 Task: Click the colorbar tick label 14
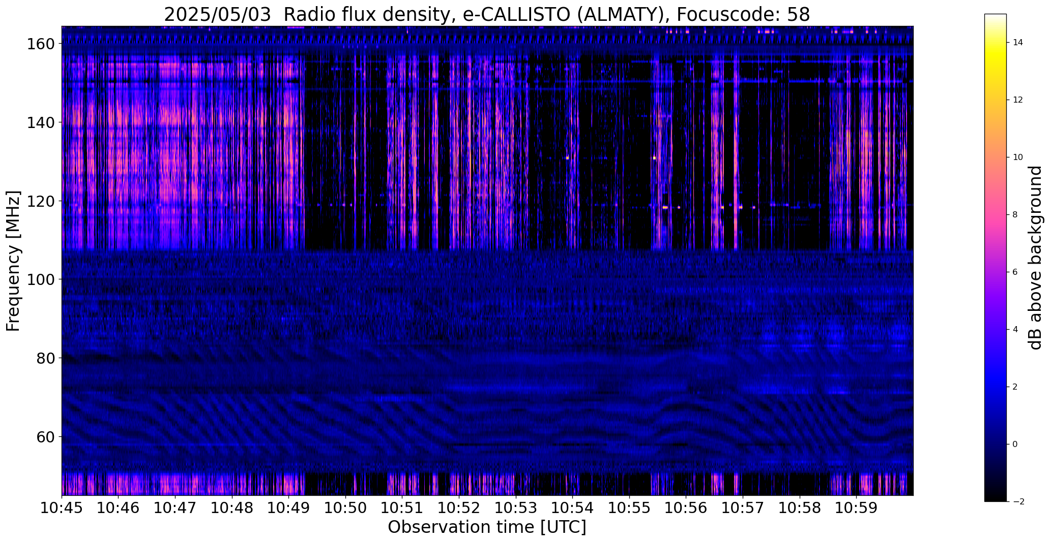tap(1018, 43)
